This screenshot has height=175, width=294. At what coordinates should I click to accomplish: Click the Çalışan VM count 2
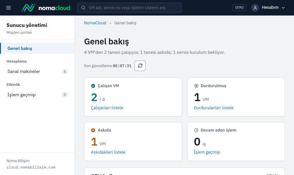click(94, 97)
